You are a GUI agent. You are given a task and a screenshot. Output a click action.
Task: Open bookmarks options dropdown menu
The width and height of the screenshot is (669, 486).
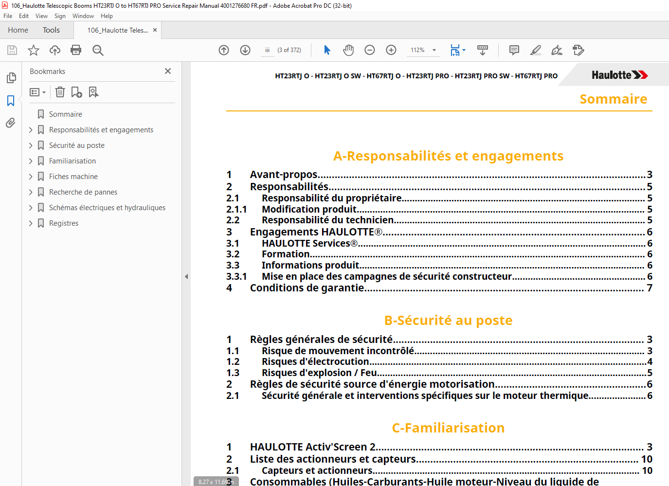pyautogui.click(x=37, y=92)
